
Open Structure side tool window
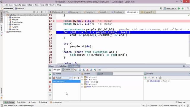(x=1, y=30)
